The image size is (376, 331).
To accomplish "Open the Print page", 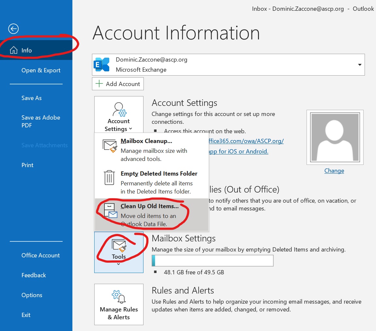I will pos(36,165).
